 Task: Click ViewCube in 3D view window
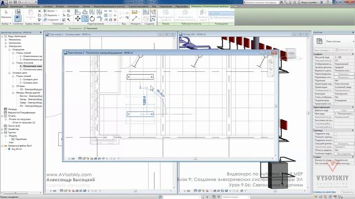click(291, 53)
